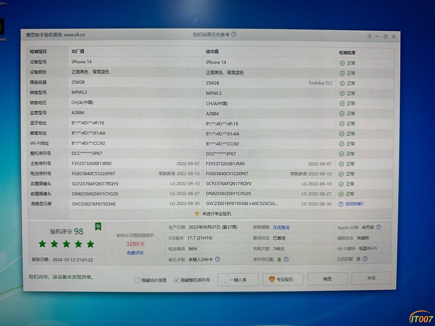The height and width of the screenshot is (326, 435).
Task: Click the 电池寿命 86% value
Action: pos(193,249)
